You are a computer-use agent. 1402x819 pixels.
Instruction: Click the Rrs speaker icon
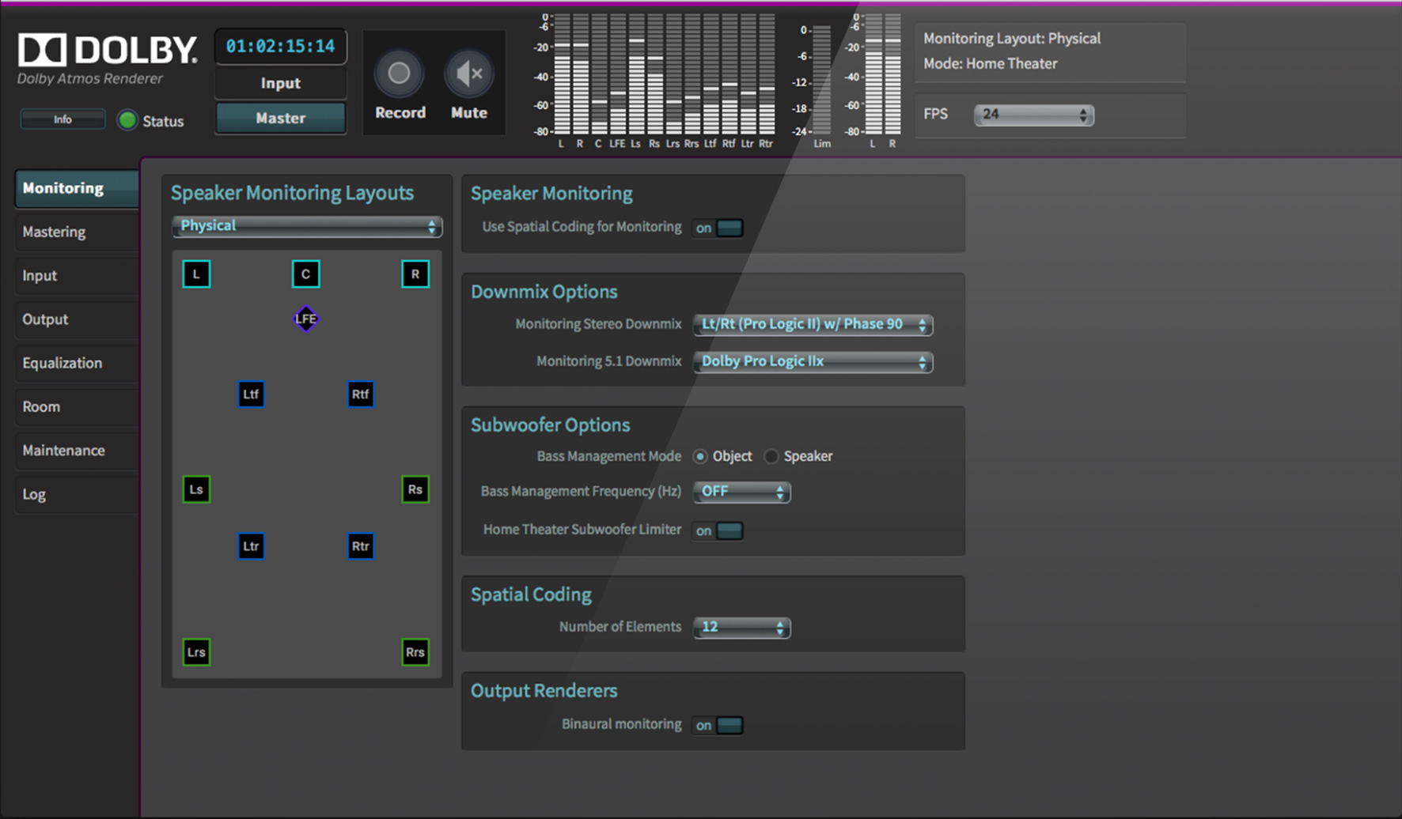click(x=415, y=652)
